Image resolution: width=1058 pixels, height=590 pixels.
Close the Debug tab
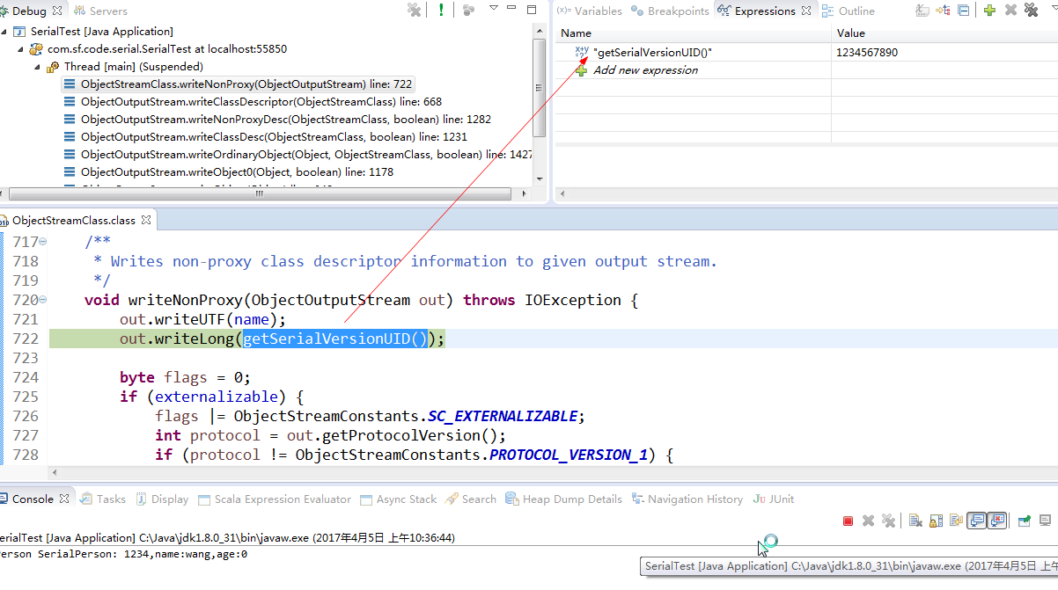tap(57, 11)
